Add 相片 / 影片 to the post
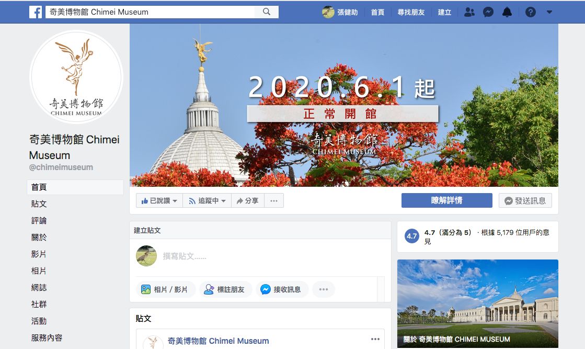This screenshot has height=349, width=585. point(165,289)
